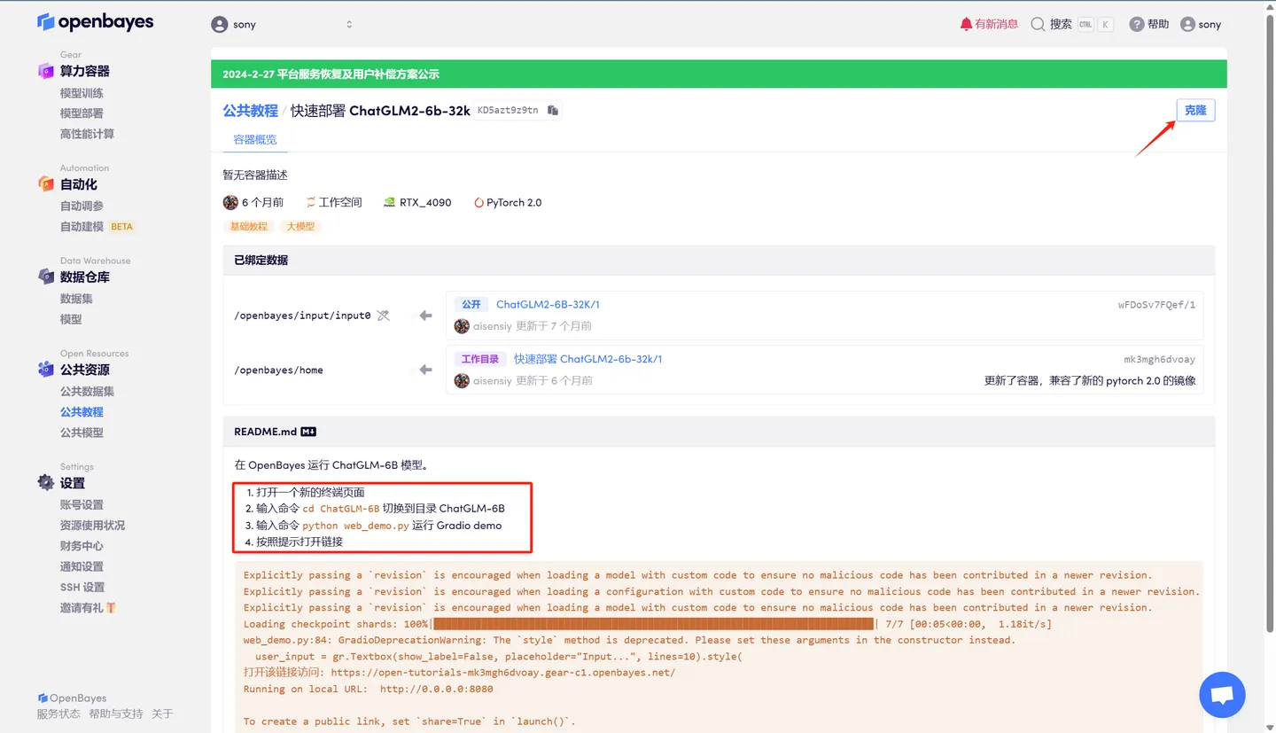Image resolution: width=1276 pixels, height=733 pixels.
Task: Open the chat support bubble
Action: tap(1222, 695)
